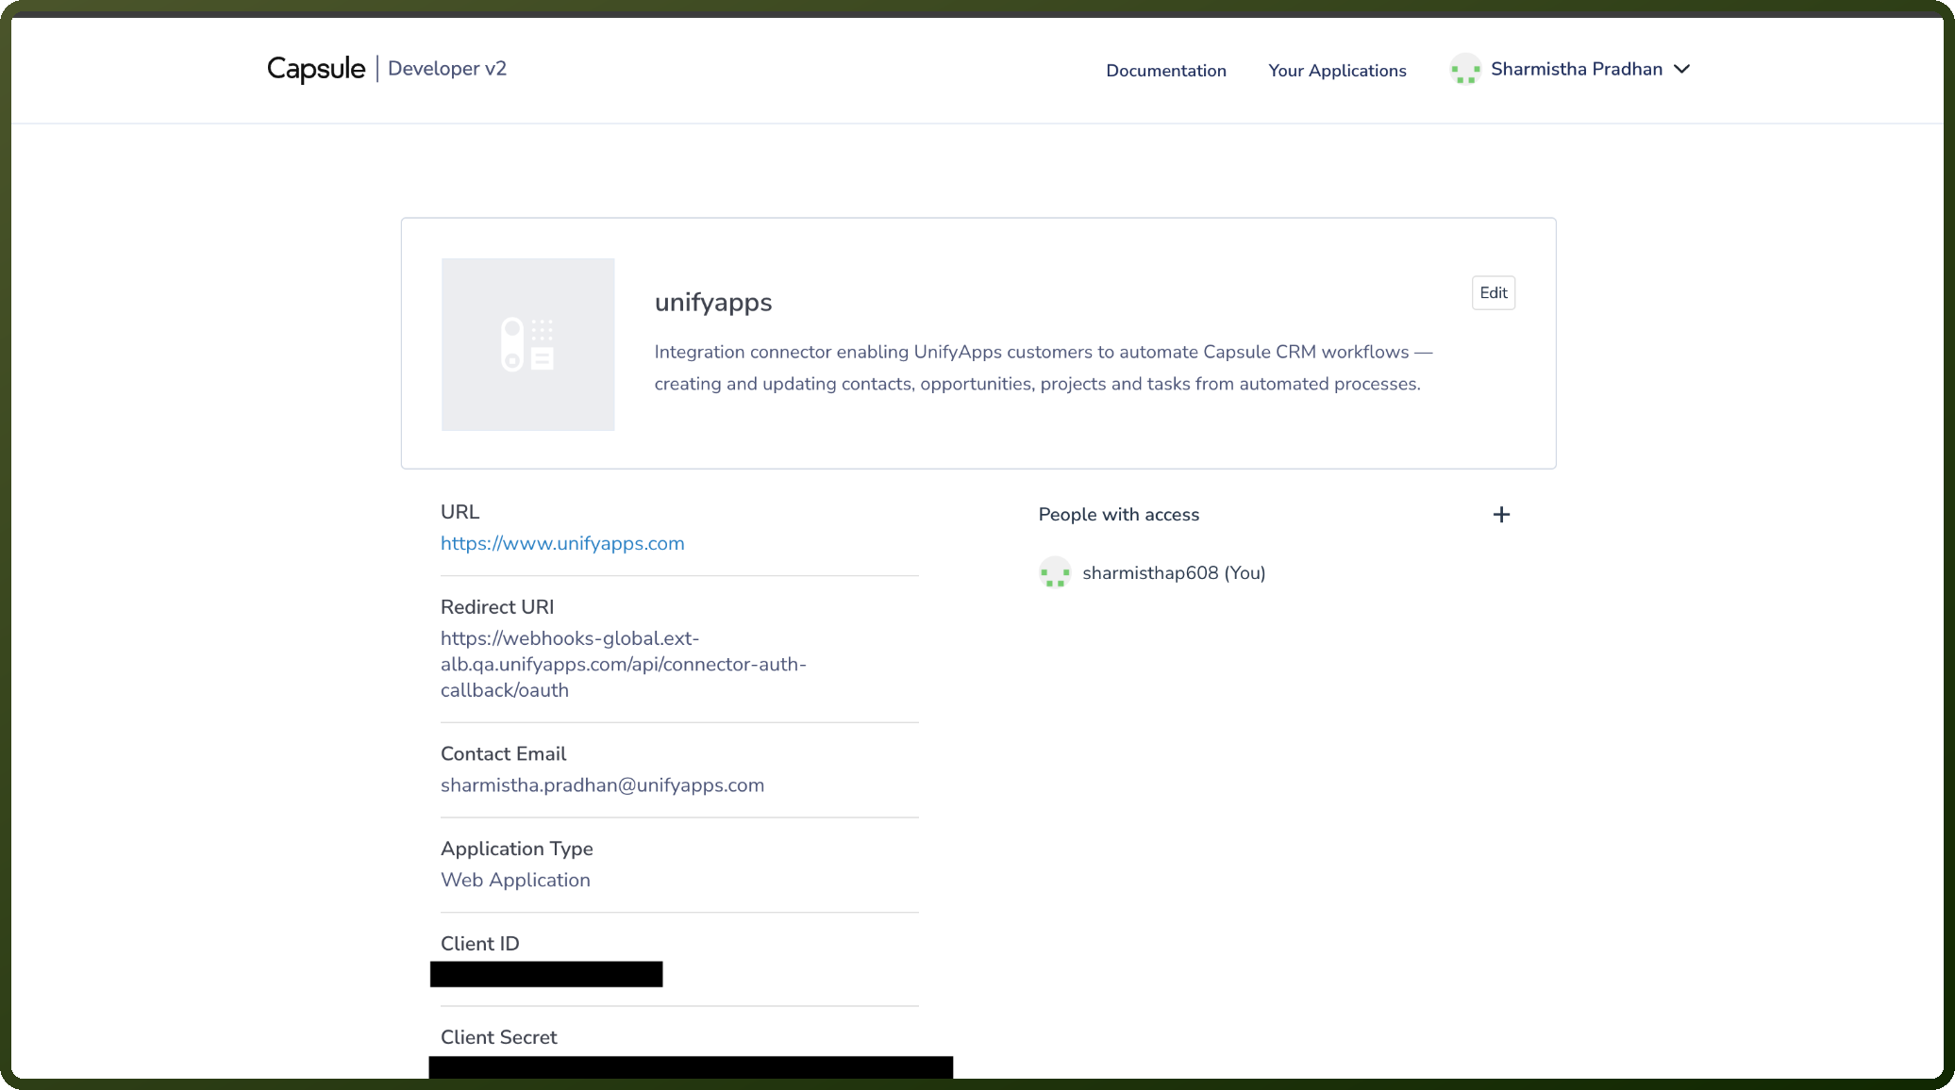Go to Your Applications
The image size is (1955, 1090).
tap(1337, 71)
